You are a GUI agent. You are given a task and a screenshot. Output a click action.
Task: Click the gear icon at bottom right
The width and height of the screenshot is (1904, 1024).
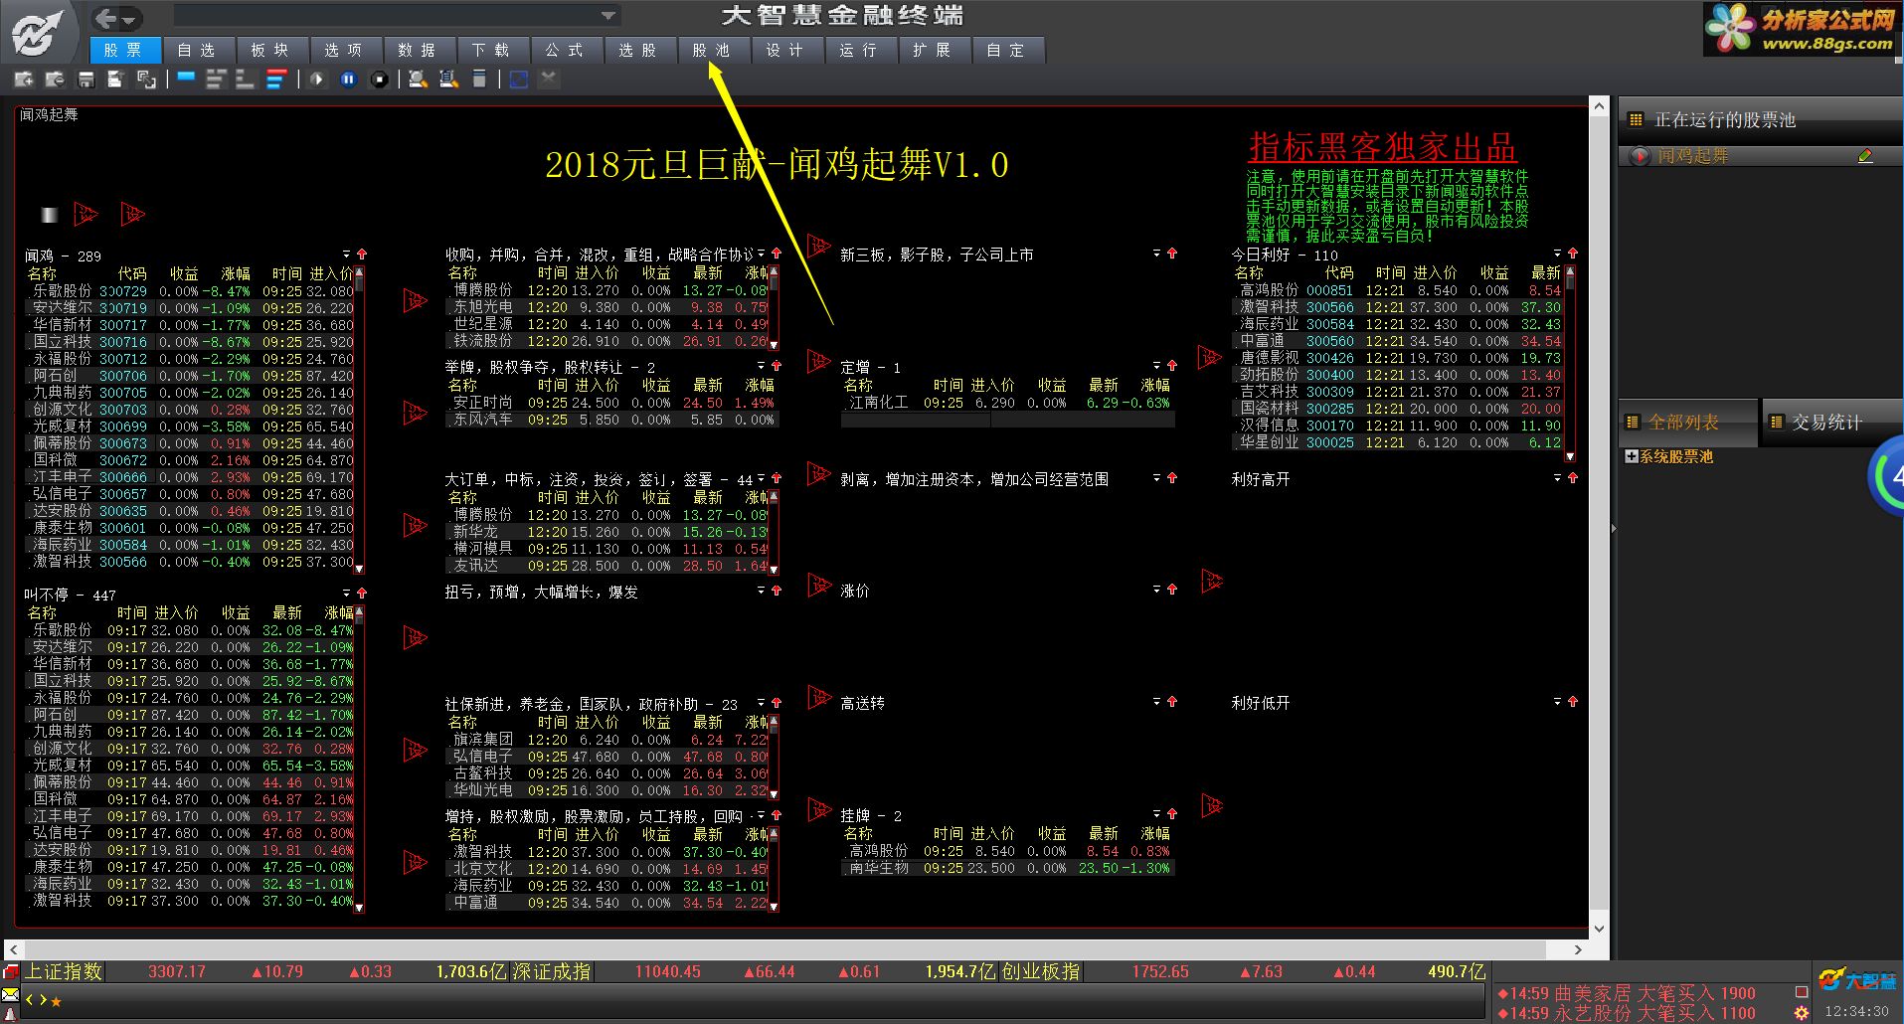click(1802, 1013)
